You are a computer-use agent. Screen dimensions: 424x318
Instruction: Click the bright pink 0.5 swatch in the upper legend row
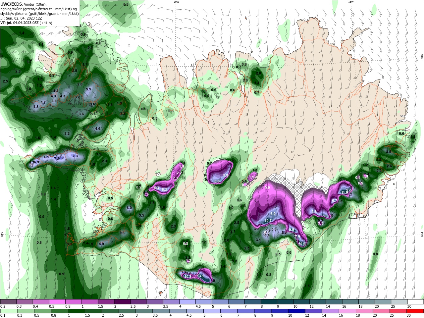(x=57, y=302)
